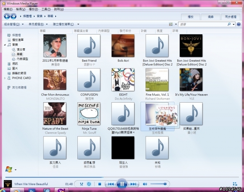This screenshot has height=192, width=244.
Task: Skip to the next track
Action: click(x=133, y=184)
